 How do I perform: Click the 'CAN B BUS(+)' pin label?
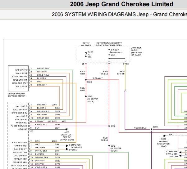pyautogui.click(x=21, y=149)
